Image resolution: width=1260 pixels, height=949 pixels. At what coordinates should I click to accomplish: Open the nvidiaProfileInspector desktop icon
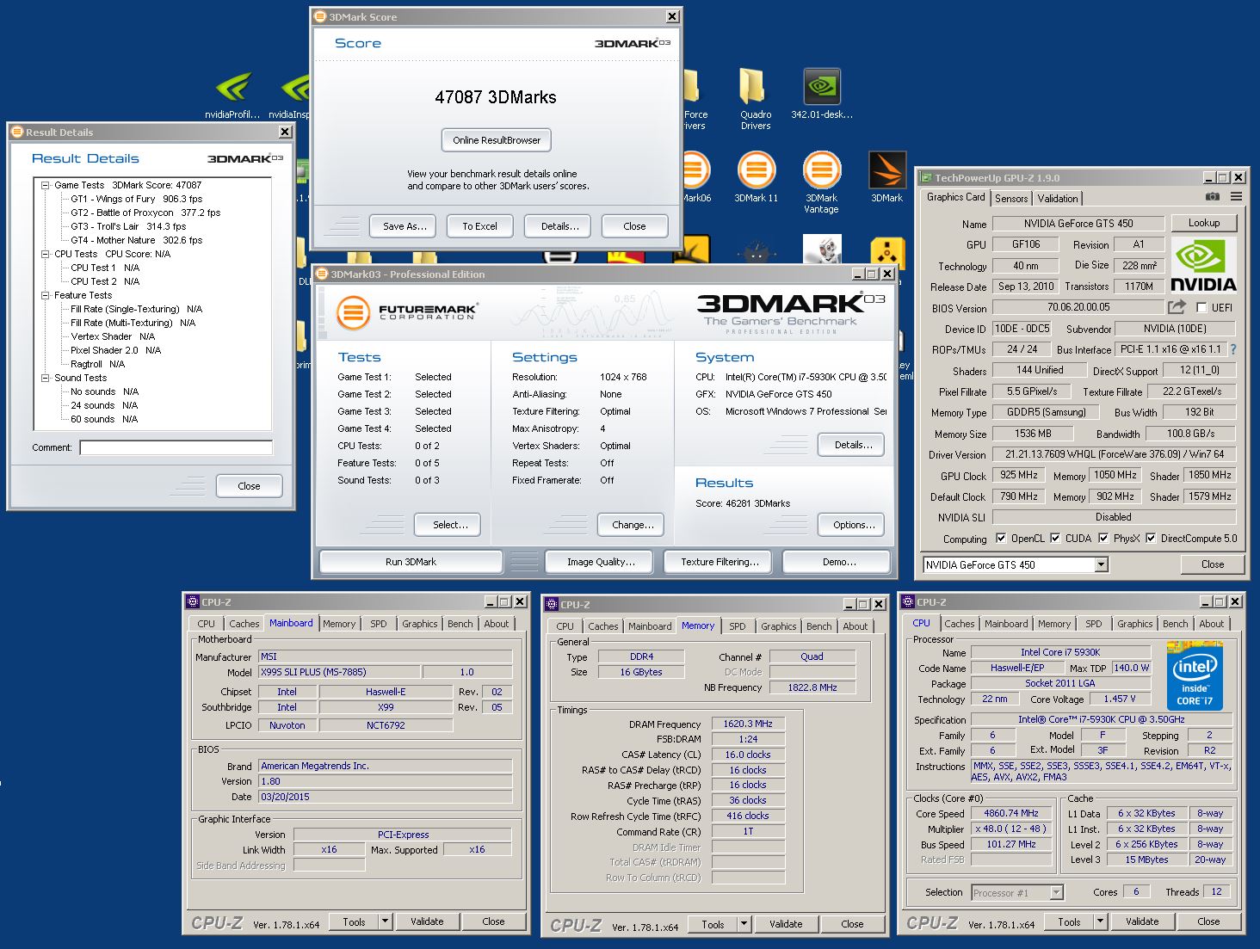[232, 95]
